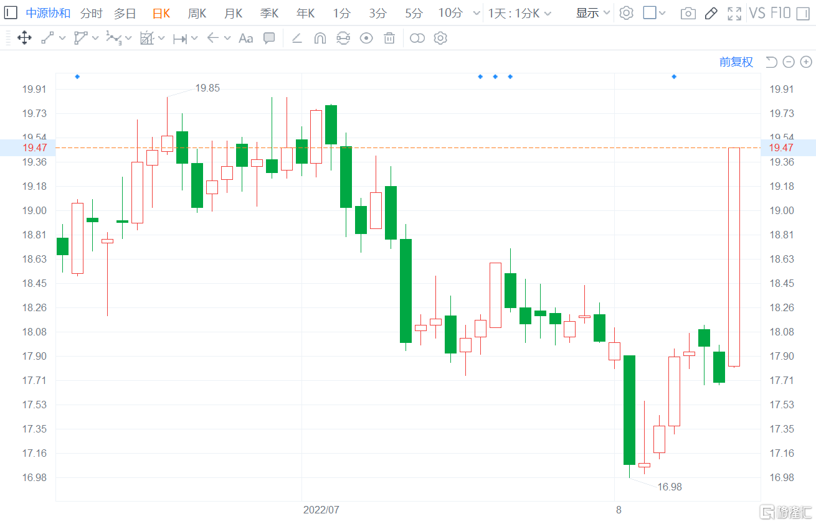Expand Fibonacci tool options arrow
Image resolution: width=816 pixels, height=524 pixels.
[x=161, y=38]
